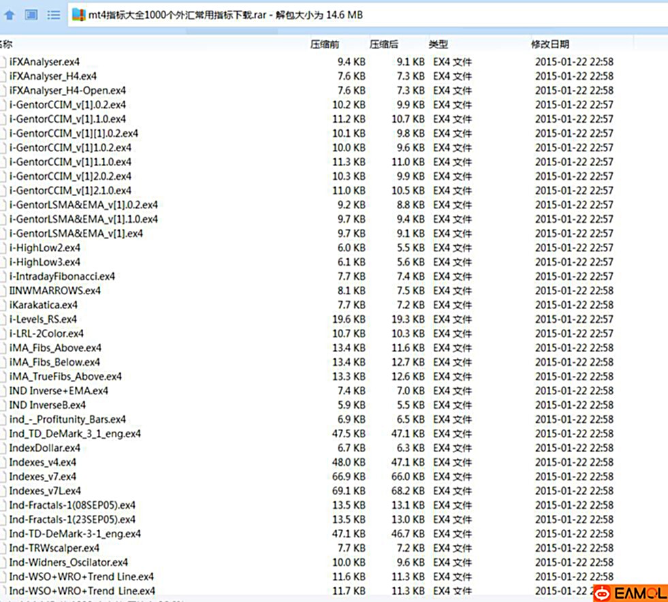The height and width of the screenshot is (602, 668).
Task: Select file iFXAnalyser_H4-Open.ex4
Action: [67, 91]
